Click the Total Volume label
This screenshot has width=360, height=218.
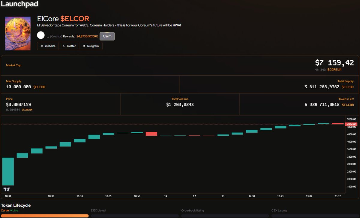(180, 99)
